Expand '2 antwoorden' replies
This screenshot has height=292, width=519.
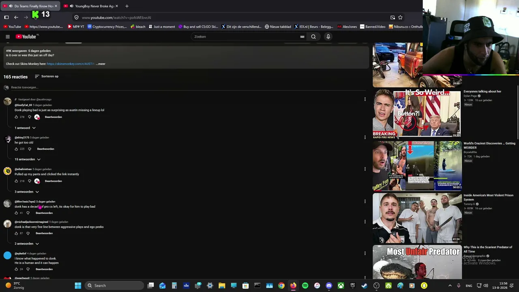[27, 244]
